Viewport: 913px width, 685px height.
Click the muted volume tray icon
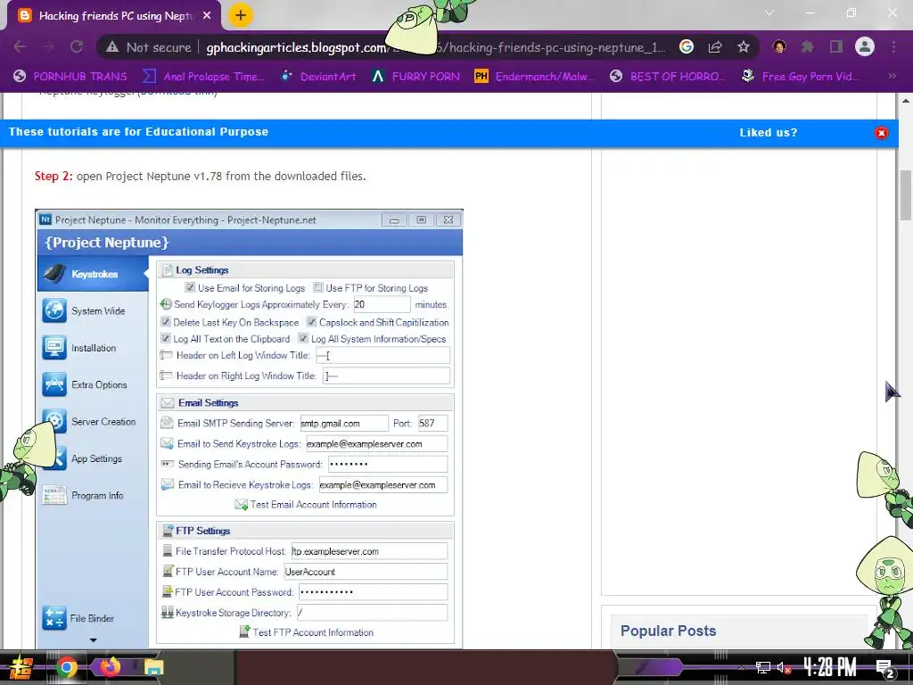[784, 667]
